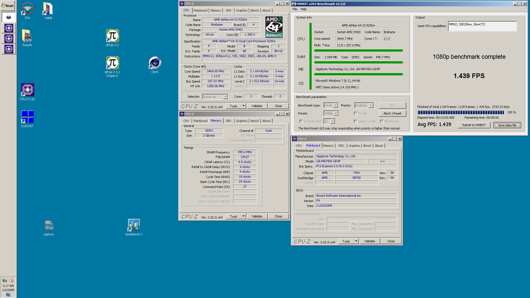Image resolution: width=530 pixels, height=298 pixels.
Task: Launch the Geekbench 3 shortcut
Action: (x=134, y=227)
